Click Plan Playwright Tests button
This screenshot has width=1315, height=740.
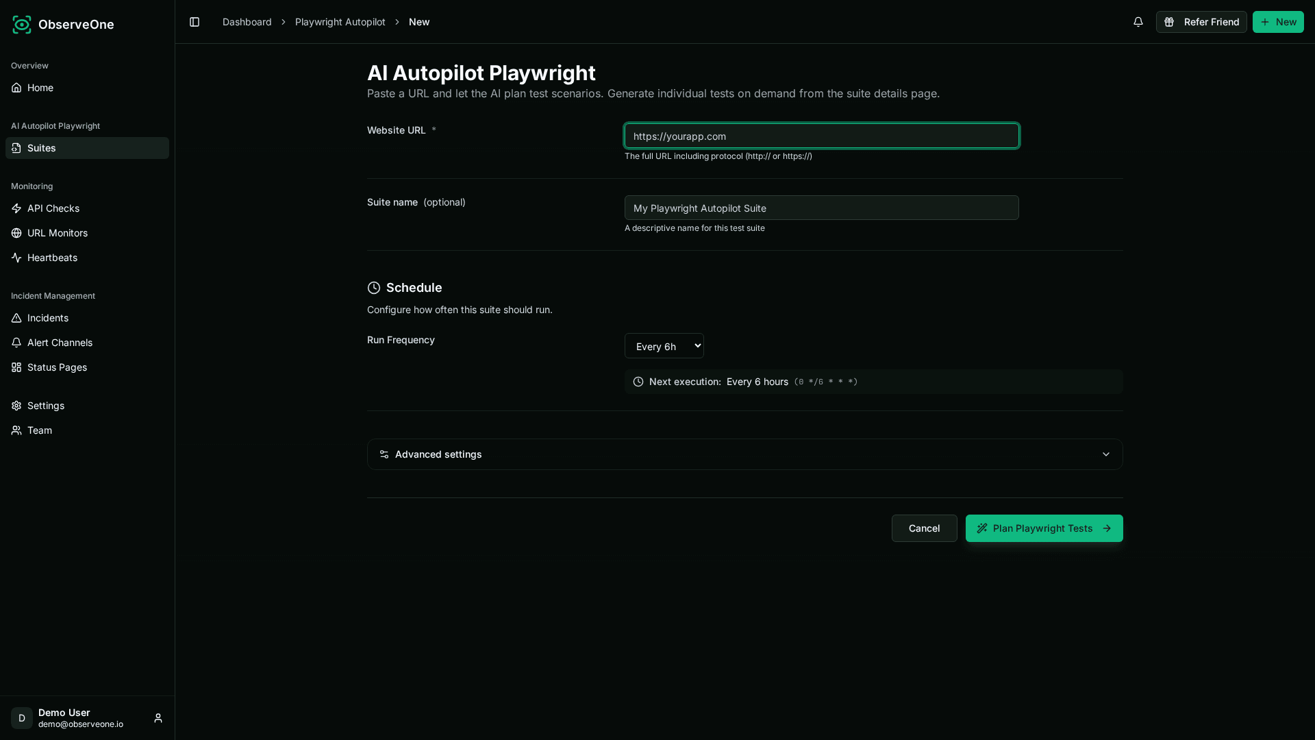coord(1044,528)
